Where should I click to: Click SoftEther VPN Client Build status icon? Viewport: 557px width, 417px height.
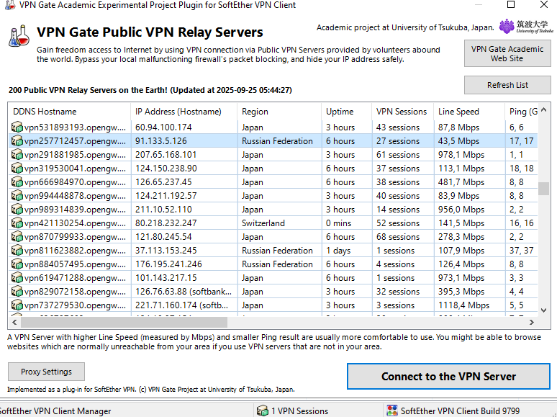pyautogui.click(x=392, y=411)
